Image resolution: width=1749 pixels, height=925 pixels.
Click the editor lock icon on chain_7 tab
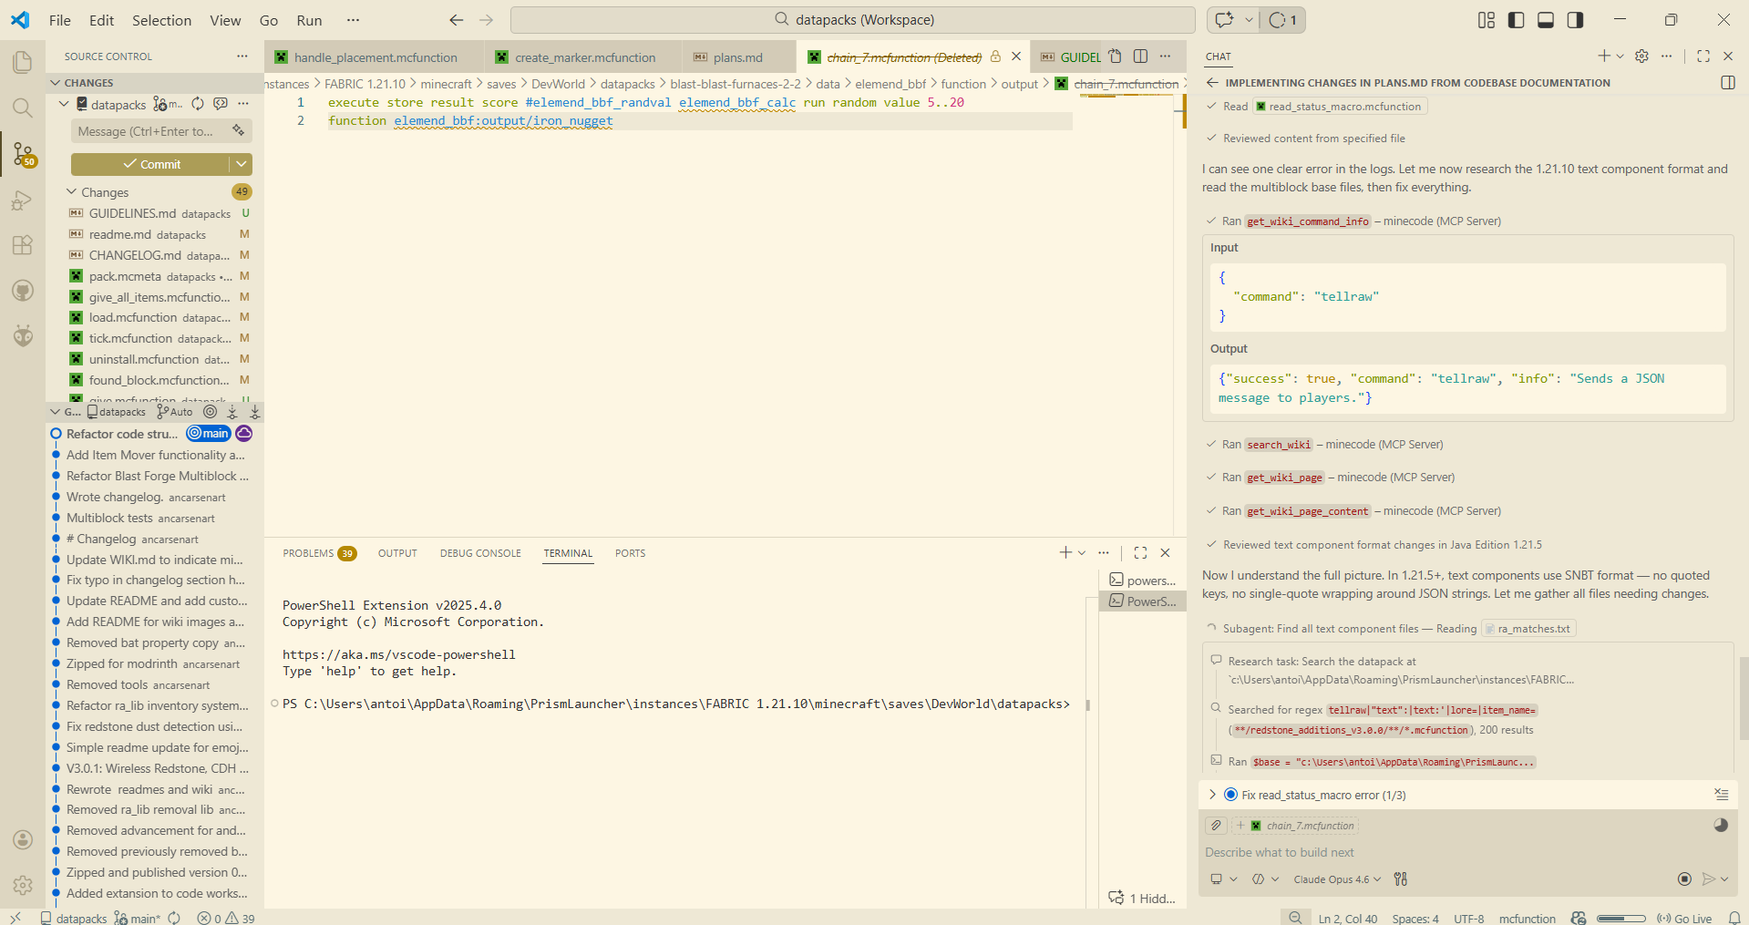[x=995, y=57]
